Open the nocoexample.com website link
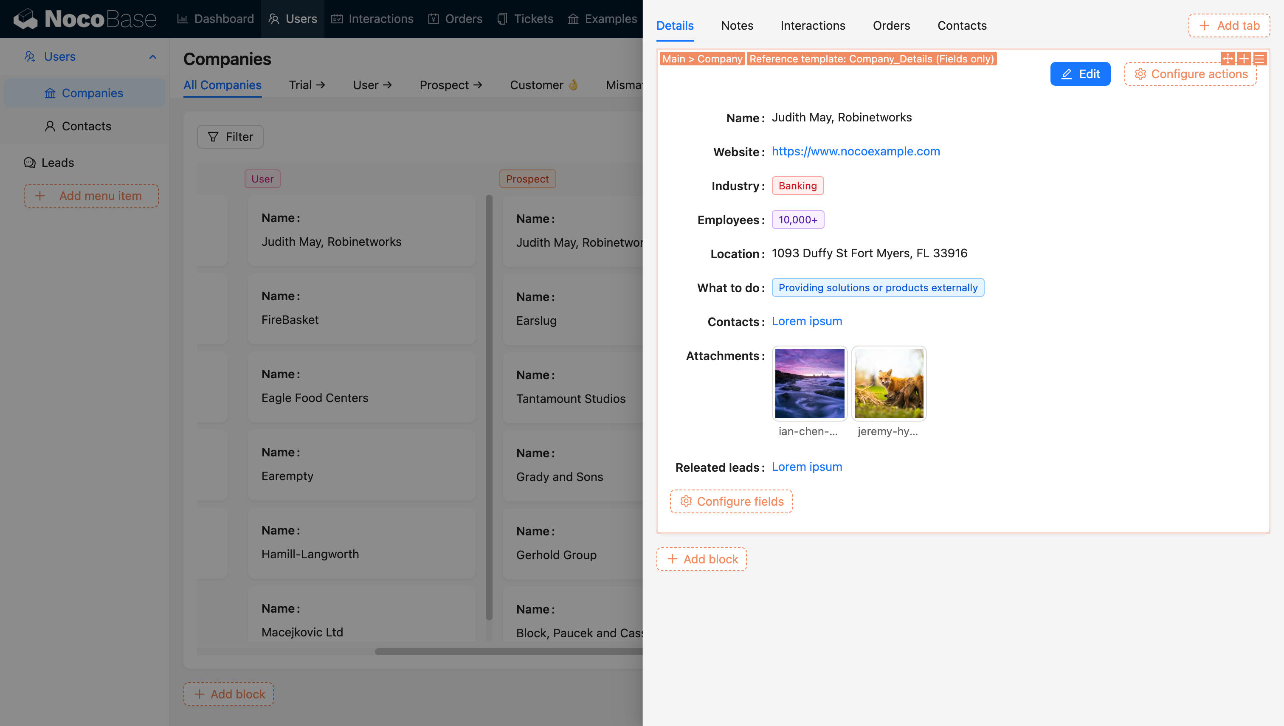Viewport: 1284px width, 726px height. (856, 151)
